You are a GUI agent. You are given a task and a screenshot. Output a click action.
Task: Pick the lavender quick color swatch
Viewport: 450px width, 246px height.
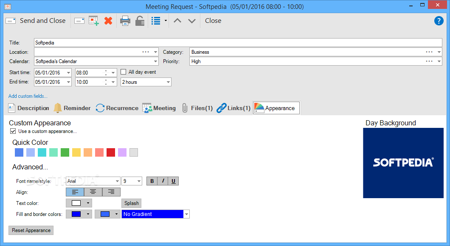(122, 152)
